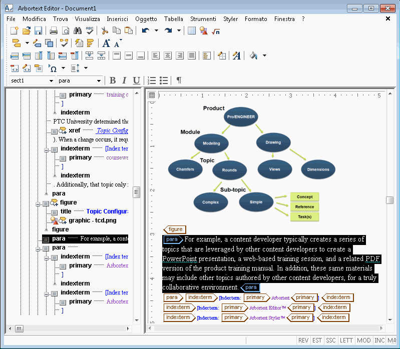Toggle Italic formatting
This screenshot has height=349, width=400.
coord(124,80)
